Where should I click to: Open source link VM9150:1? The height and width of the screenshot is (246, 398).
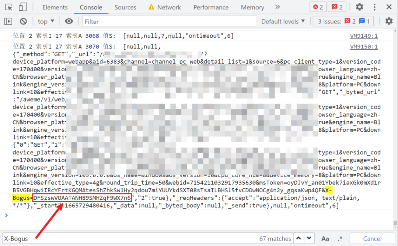364,47
